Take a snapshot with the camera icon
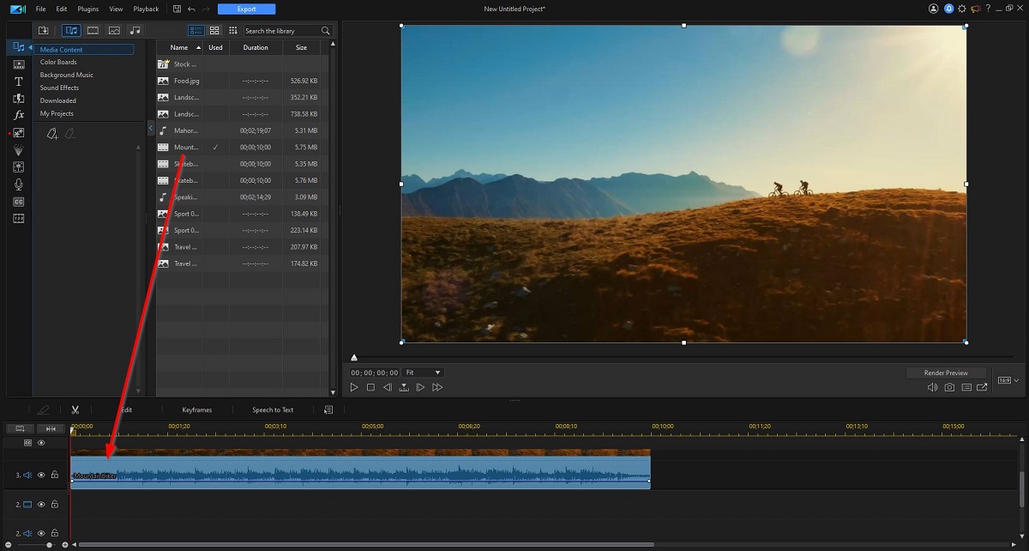This screenshot has width=1029, height=551. [949, 388]
